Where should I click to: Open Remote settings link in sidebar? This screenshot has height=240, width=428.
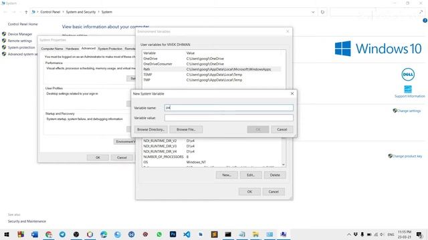(x=19, y=41)
